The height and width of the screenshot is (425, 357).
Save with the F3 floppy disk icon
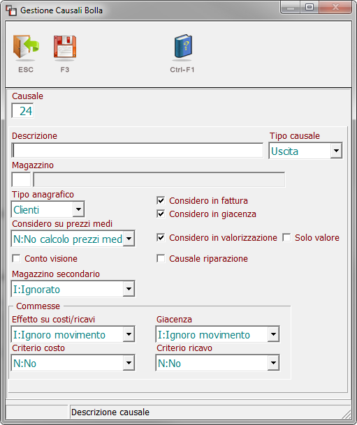coord(65,47)
